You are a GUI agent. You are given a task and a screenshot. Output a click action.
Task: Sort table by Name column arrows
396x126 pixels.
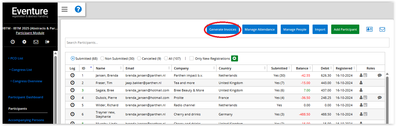120,68
